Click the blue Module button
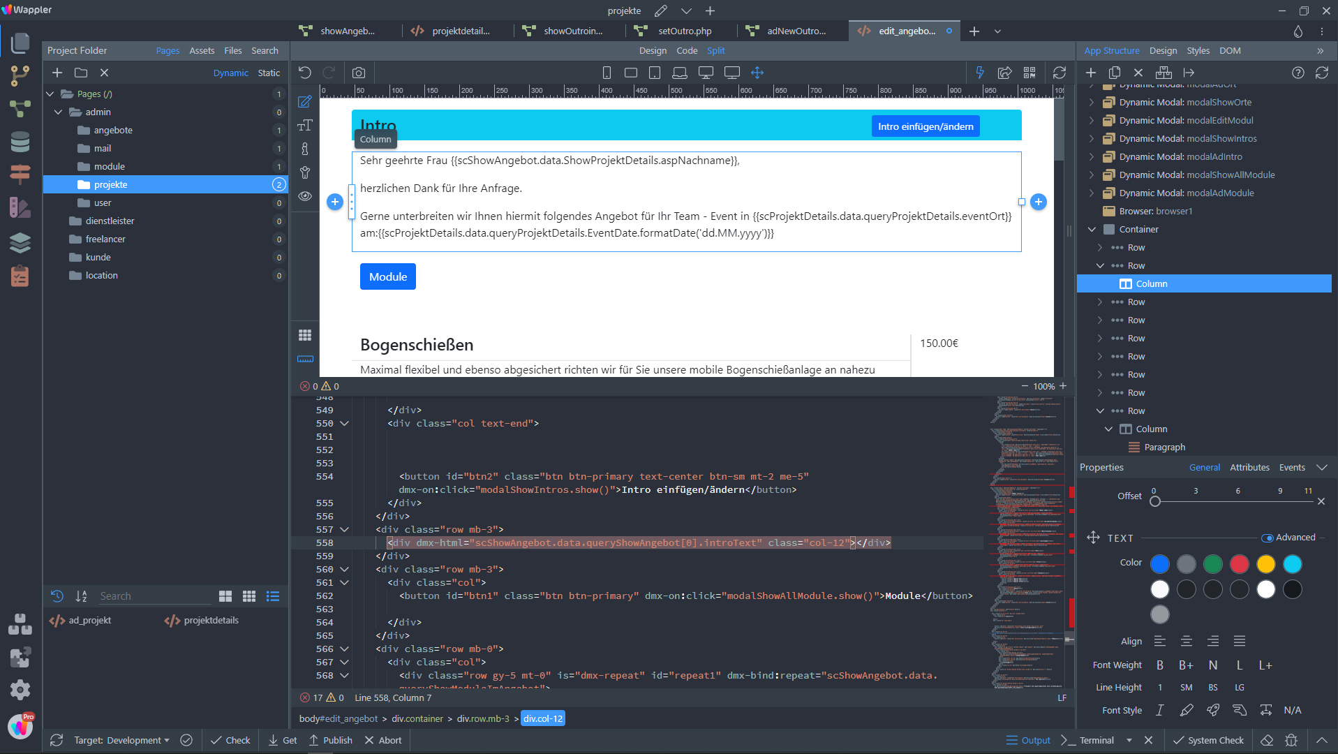Image resolution: width=1338 pixels, height=754 pixels. point(388,276)
